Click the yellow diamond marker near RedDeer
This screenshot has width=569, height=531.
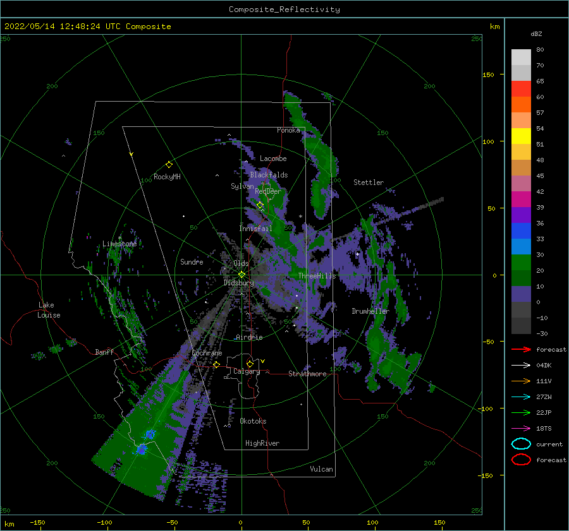pyautogui.click(x=260, y=205)
